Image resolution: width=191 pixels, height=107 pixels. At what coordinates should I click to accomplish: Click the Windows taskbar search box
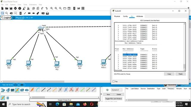[27, 104]
